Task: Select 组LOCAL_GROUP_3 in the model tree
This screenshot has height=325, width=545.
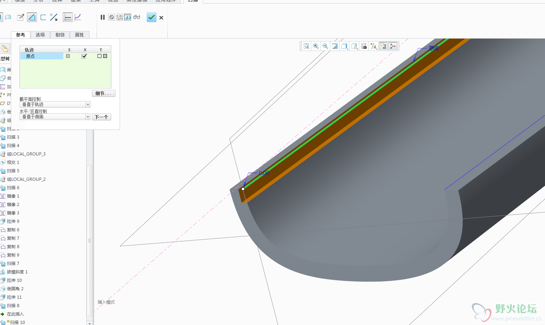Action: (x=26, y=154)
